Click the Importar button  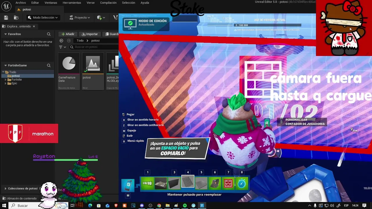point(90,34)
